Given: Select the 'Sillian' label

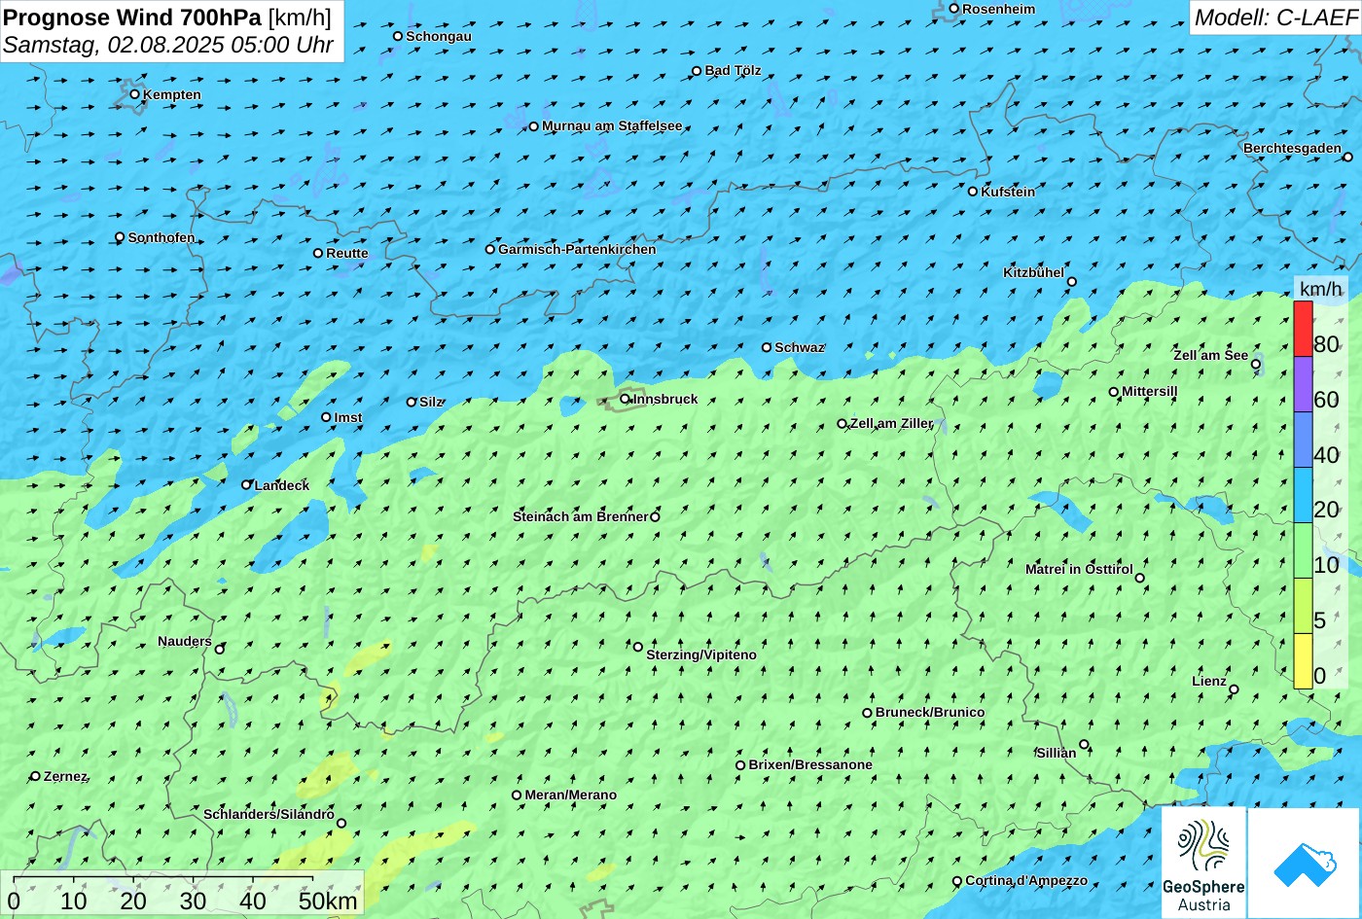Looking at the screenshot, I should coord(1057,753).
